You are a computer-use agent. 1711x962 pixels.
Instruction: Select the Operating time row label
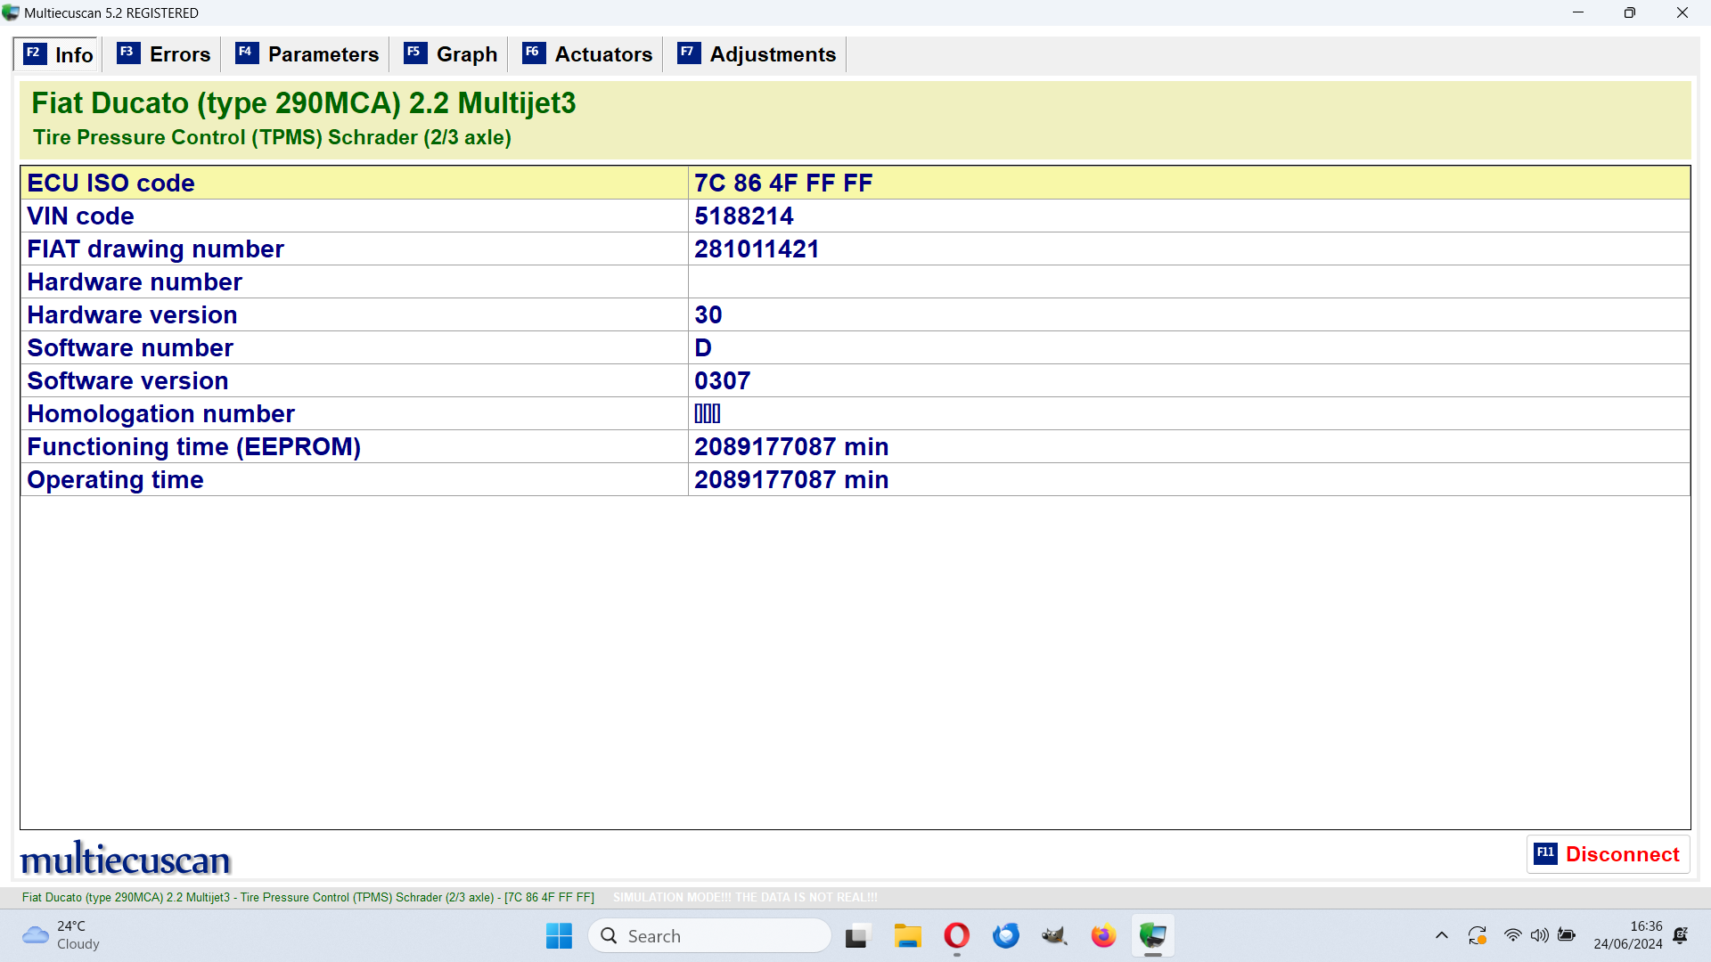click(x=115, y=479)
